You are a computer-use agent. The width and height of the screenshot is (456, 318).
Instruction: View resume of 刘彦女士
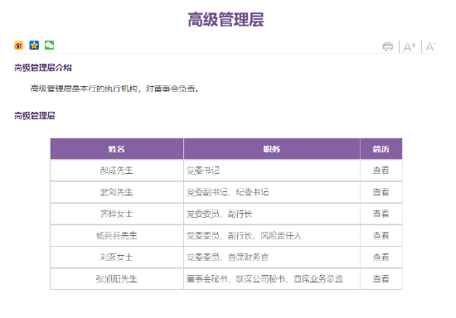pos(381,258)
